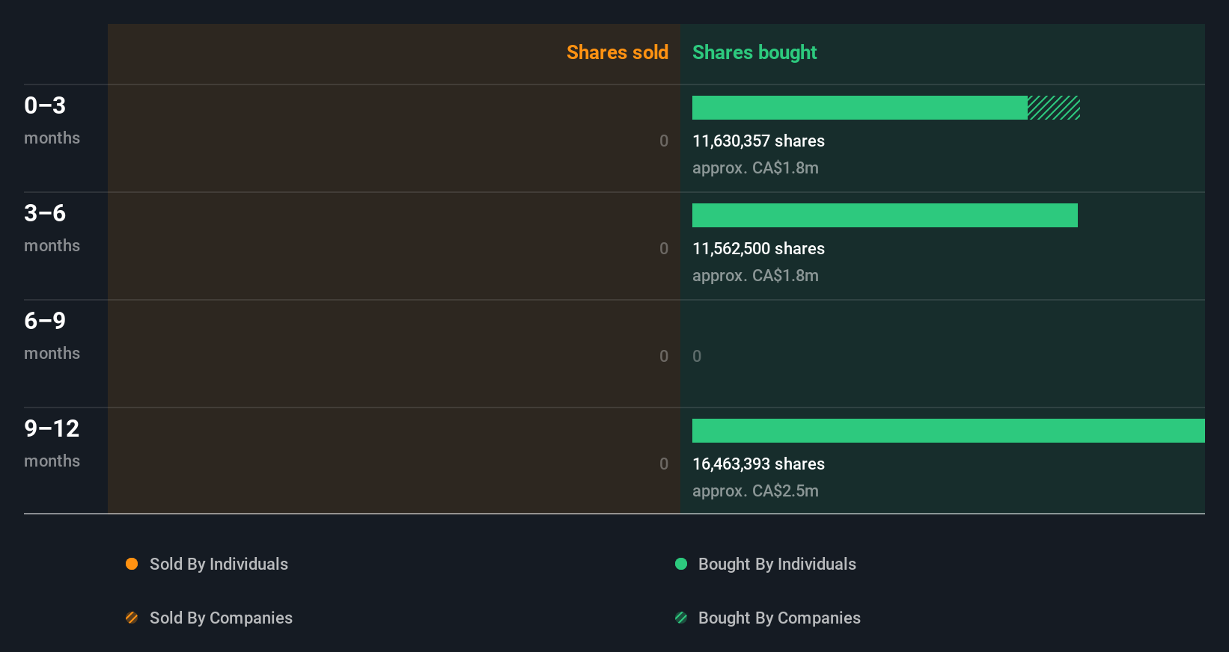Click the green bar for 9–12 months
The height and width of the screenshot is (652, 1229).
coord(948,431)
